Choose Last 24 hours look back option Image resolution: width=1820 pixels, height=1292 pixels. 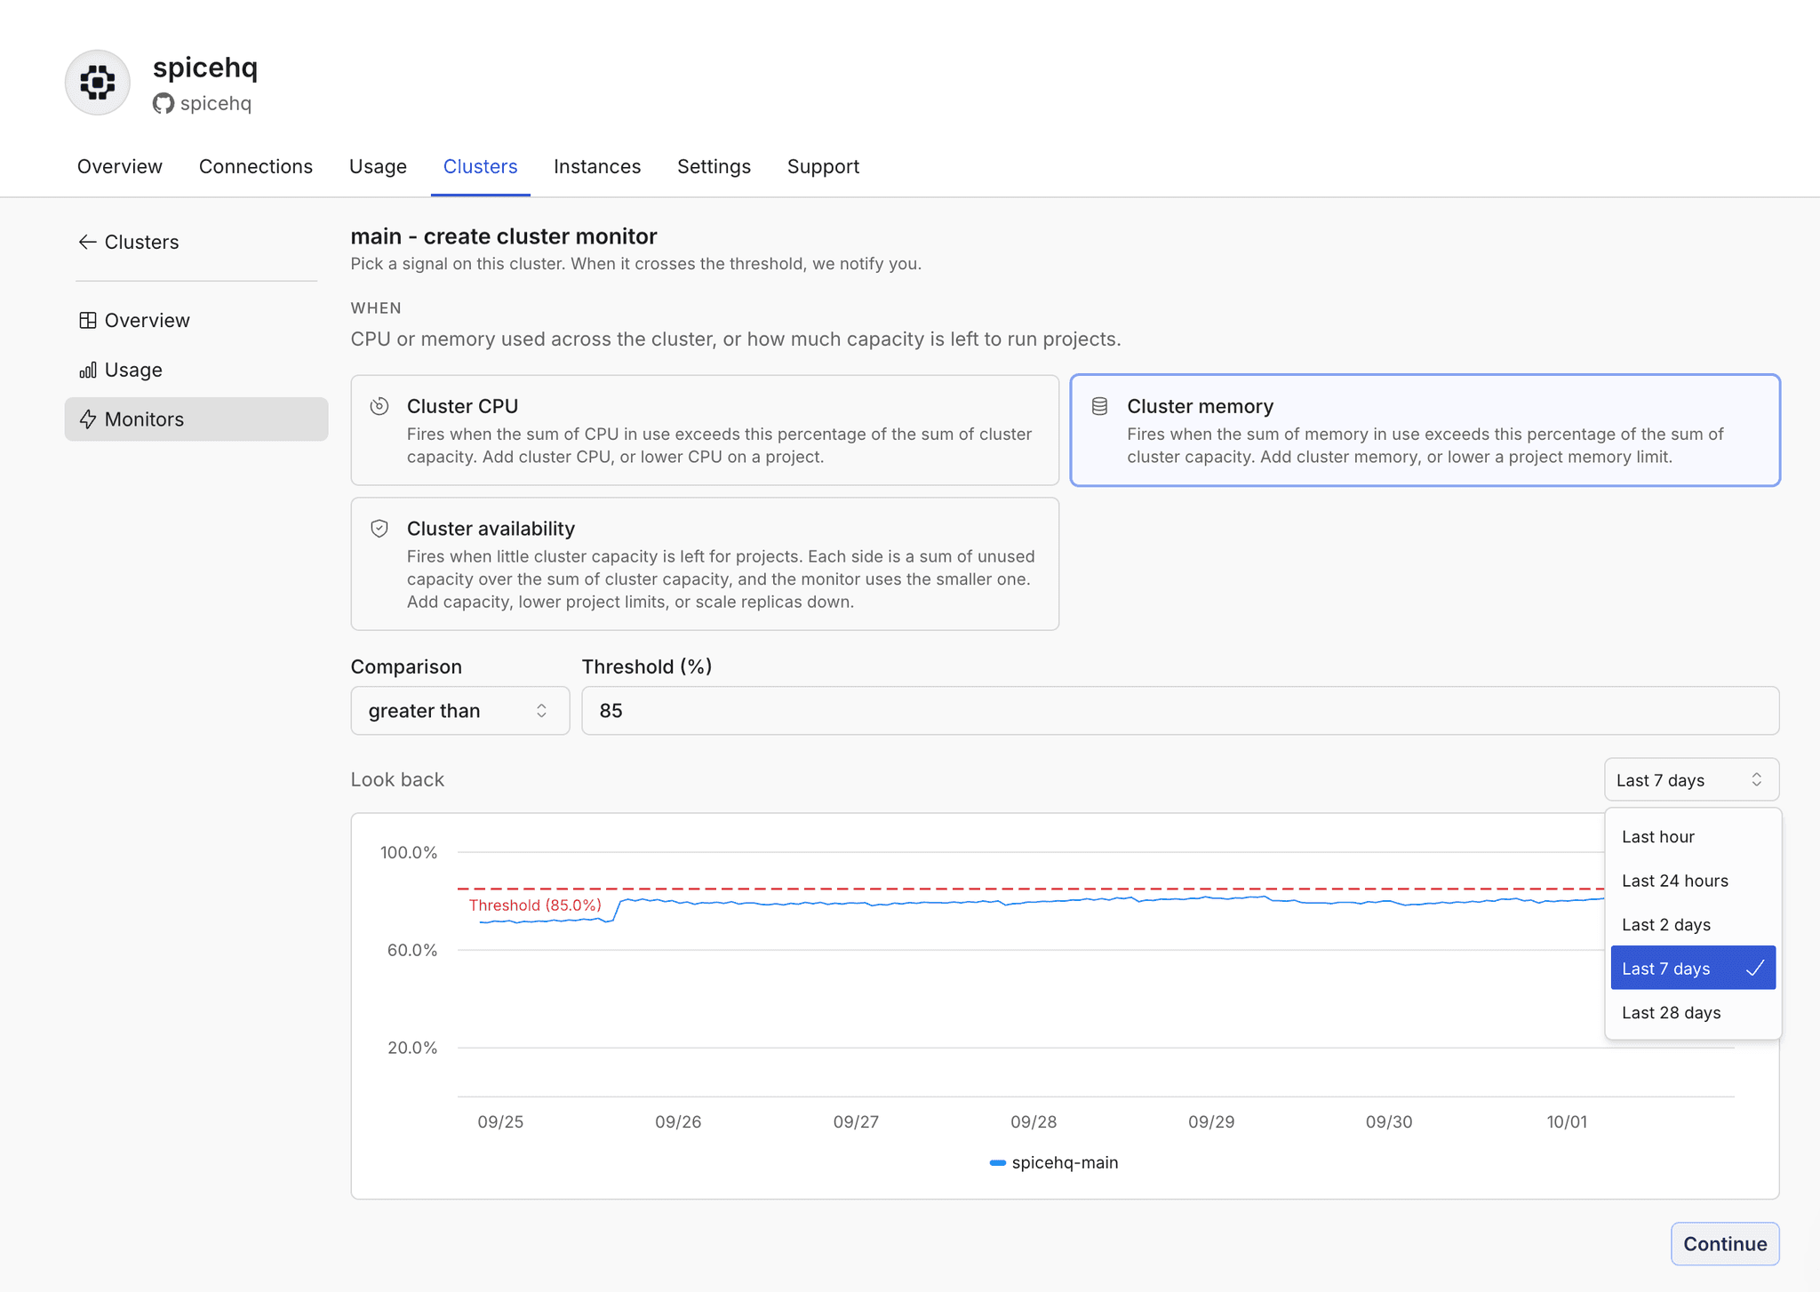coord(1693,881)
